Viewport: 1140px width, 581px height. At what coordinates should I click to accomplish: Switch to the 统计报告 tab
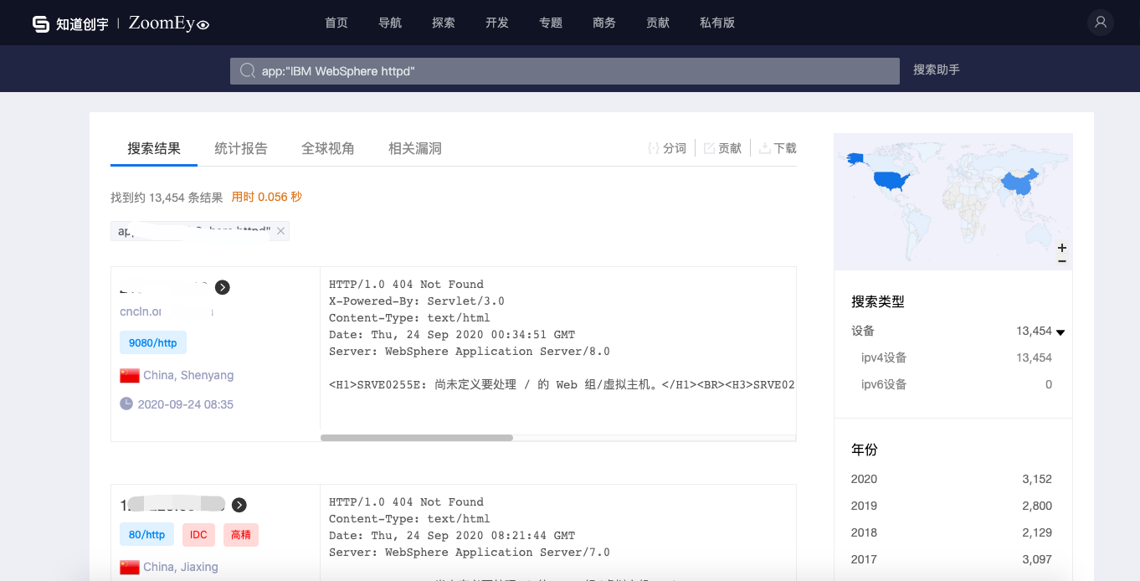[241, 148]
